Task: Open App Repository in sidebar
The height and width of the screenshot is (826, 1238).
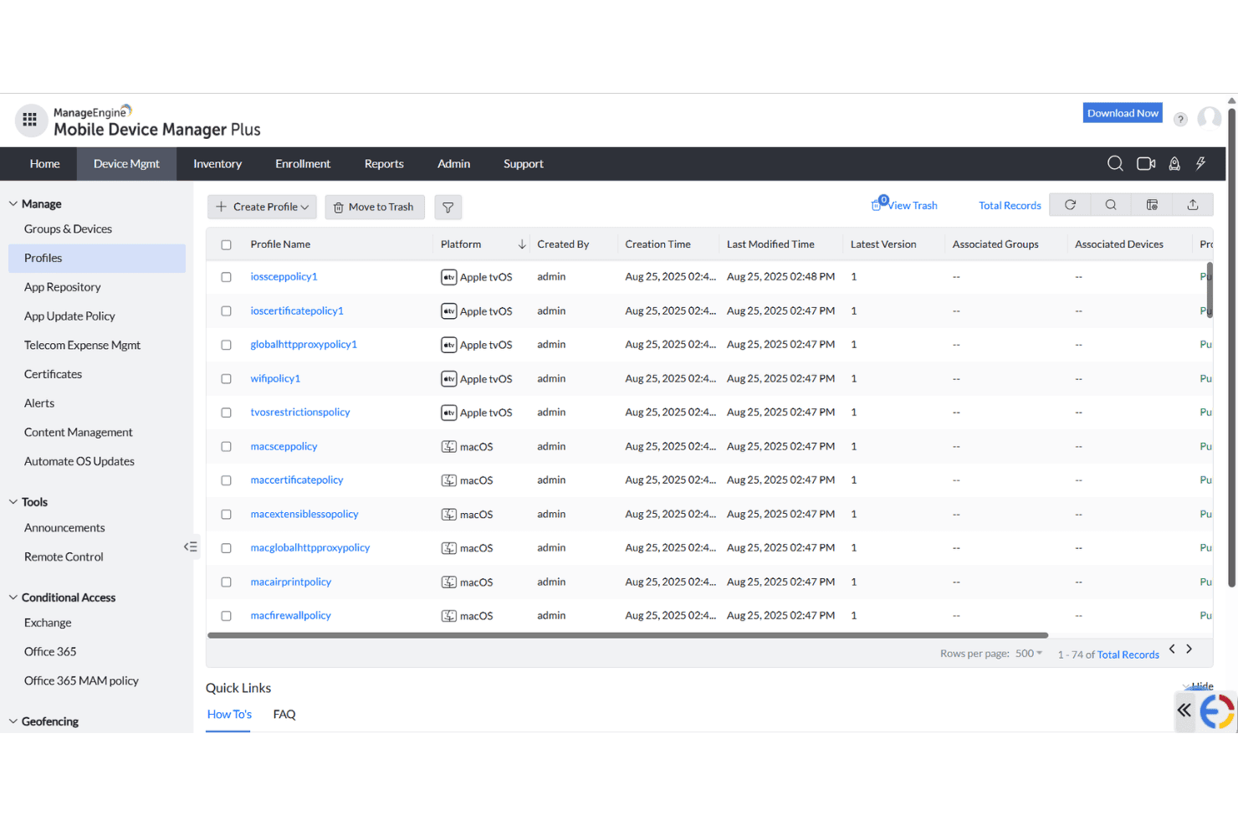Action: tap(63, 287)
